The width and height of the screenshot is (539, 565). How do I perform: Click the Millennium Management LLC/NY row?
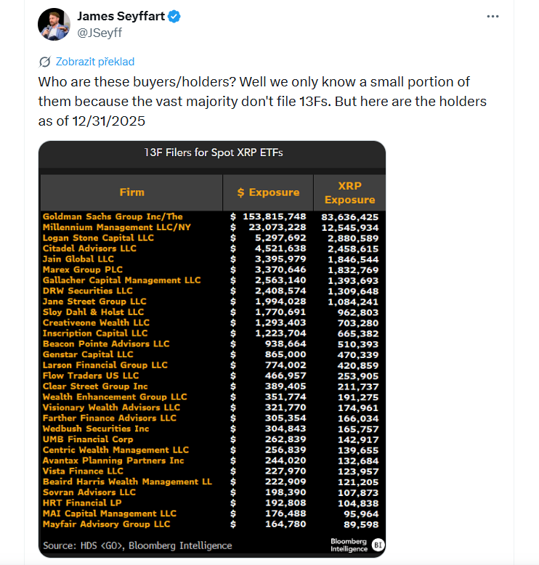(211, 227)
